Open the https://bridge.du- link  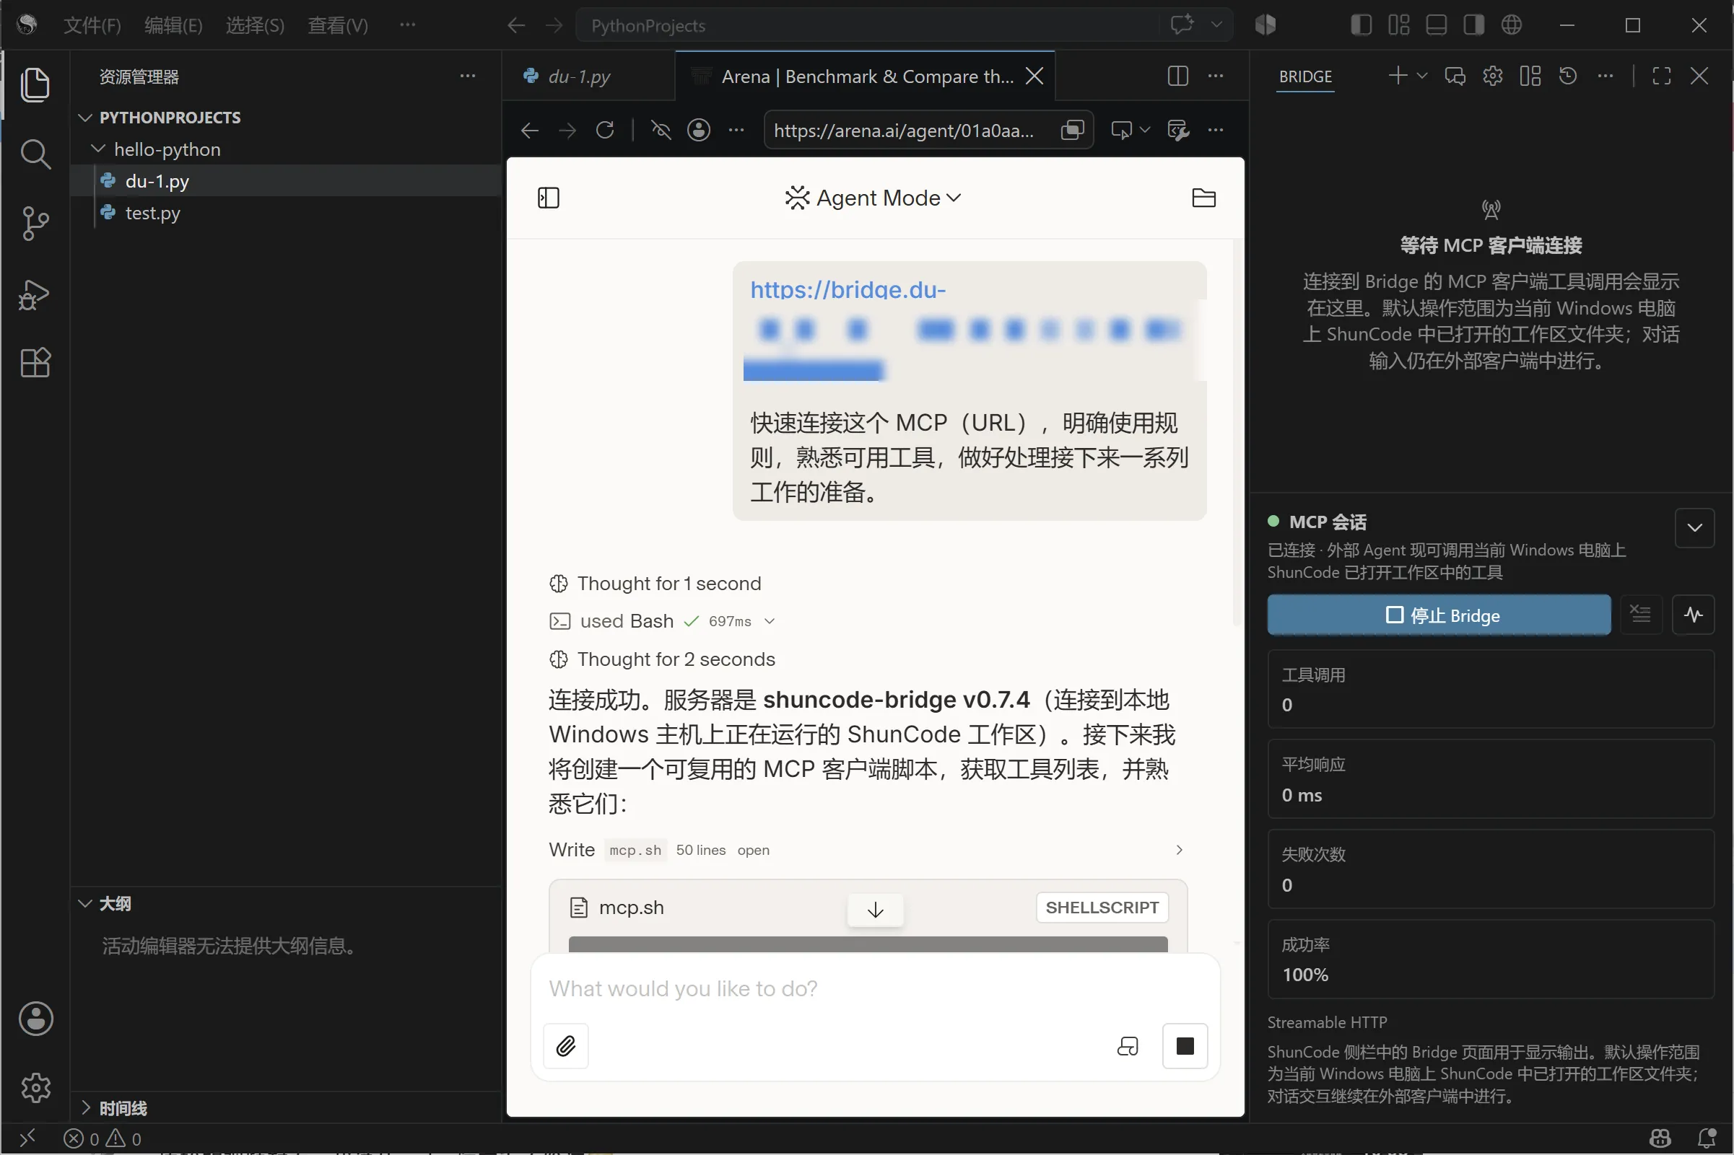pos(848,289)
